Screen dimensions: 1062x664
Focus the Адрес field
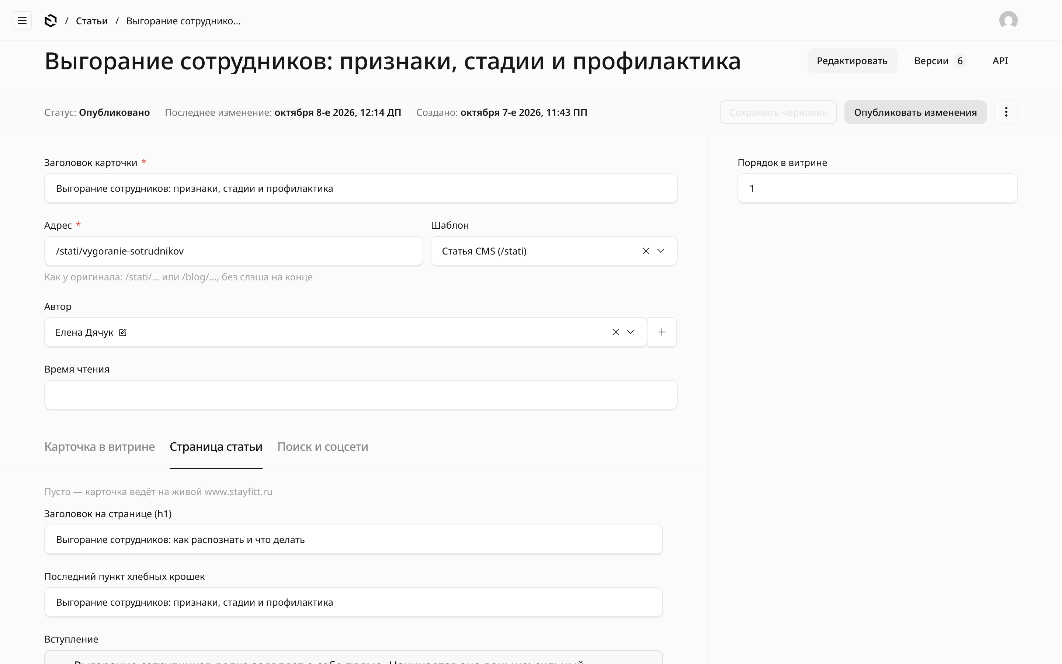(233, 251)
